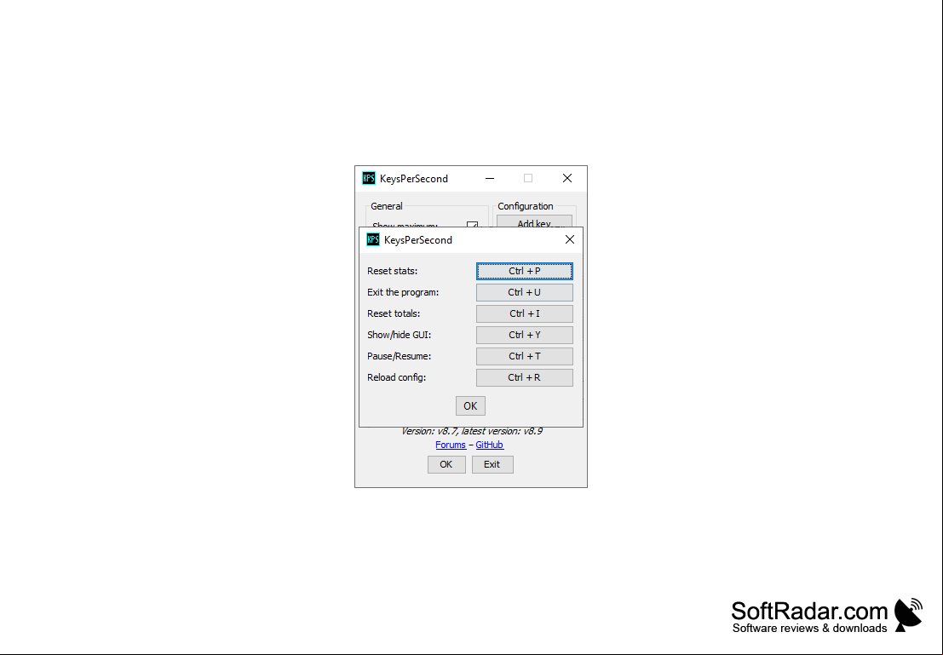Select the "Pause/Resume:" label
Screen dimensions: 943x655
click(400, 357)
